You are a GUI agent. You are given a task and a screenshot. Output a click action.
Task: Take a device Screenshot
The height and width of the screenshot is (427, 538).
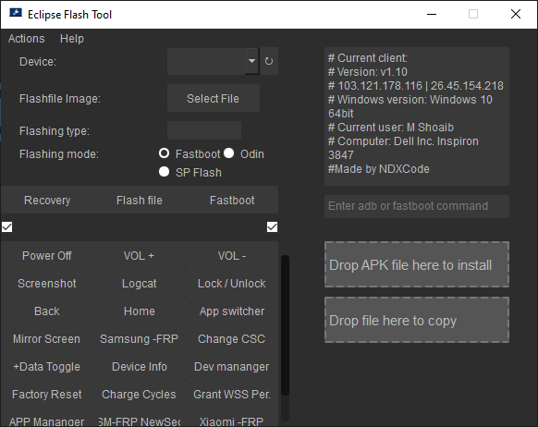pyautogui.click(x=47, y=284)
